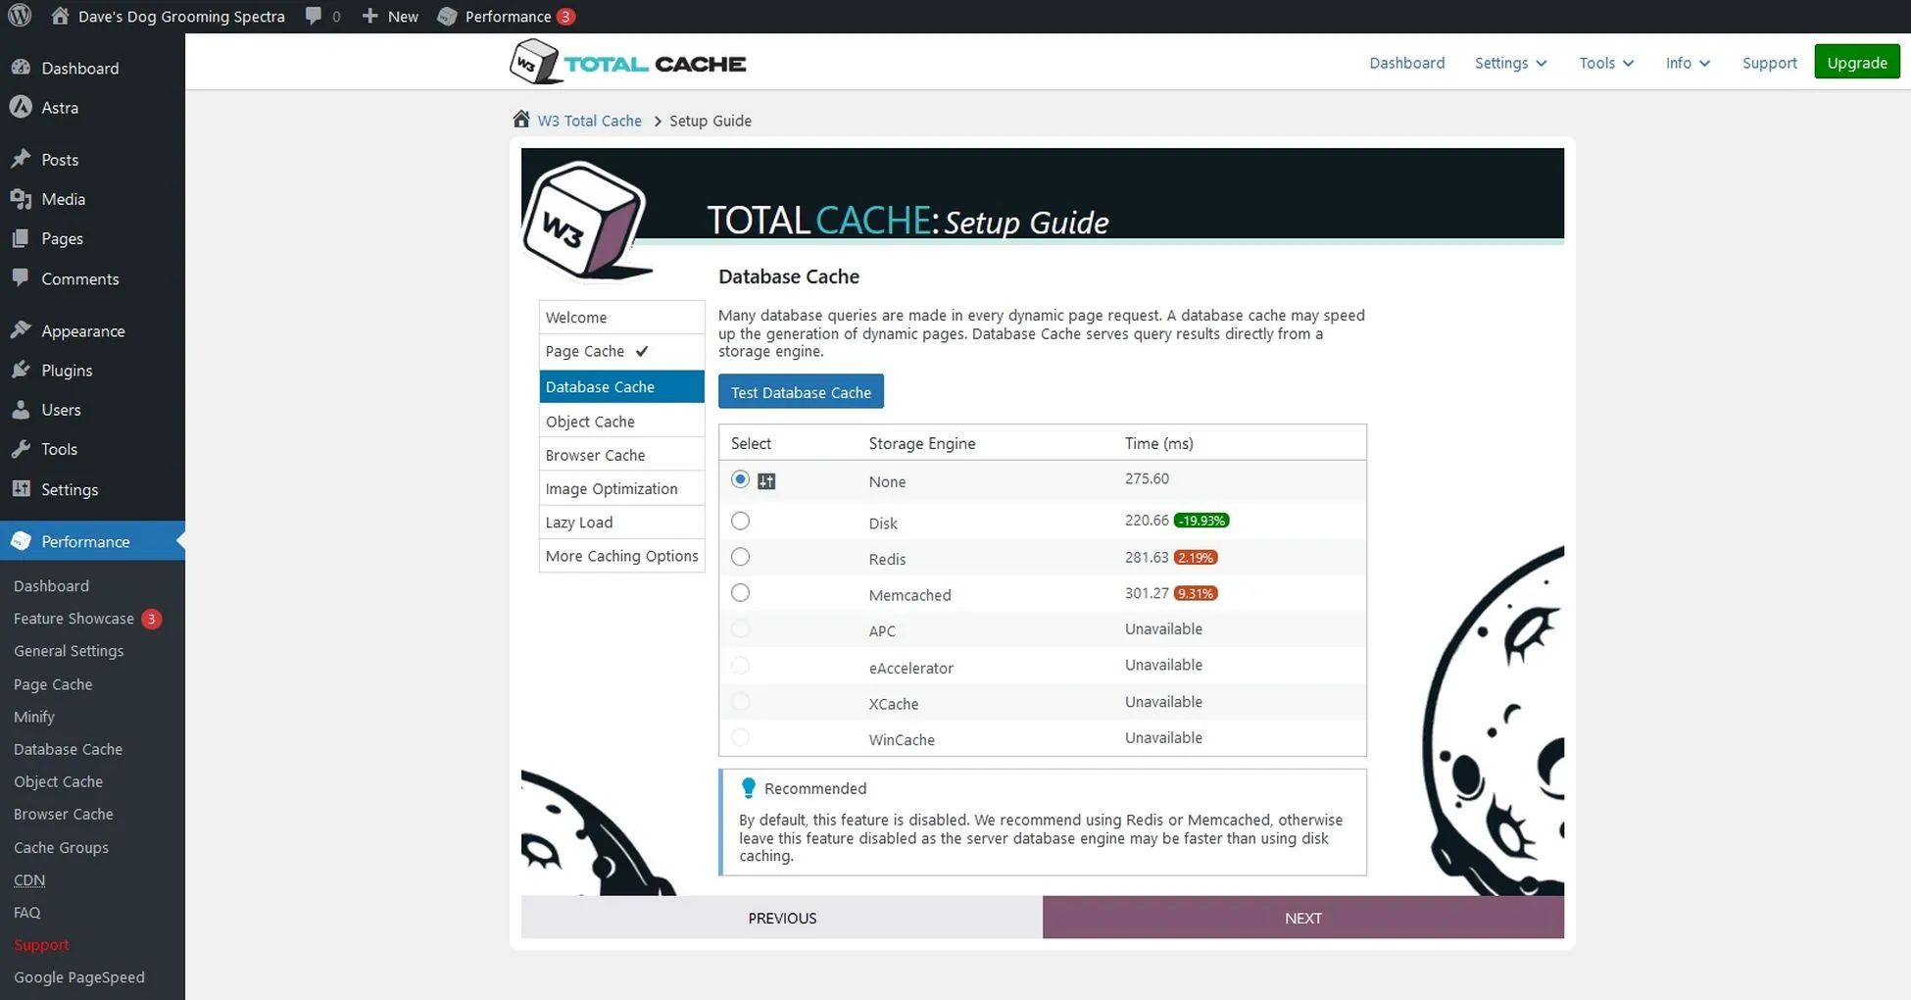Open the Support link in header
The image size is (1911, 1000).
(1769, 63)
